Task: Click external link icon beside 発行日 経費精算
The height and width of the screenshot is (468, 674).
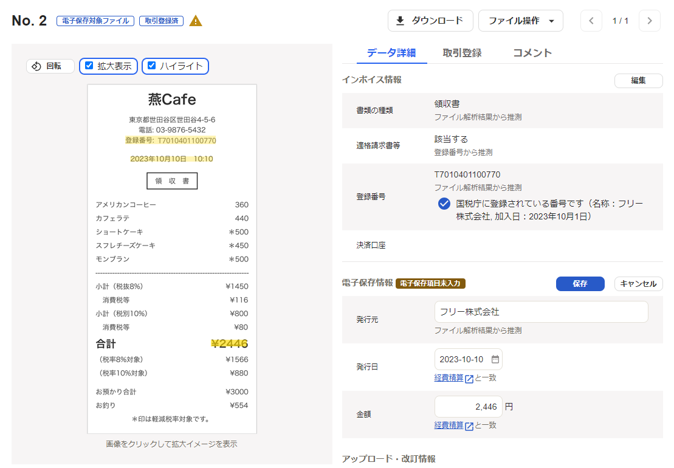Action: click(469, 379)
